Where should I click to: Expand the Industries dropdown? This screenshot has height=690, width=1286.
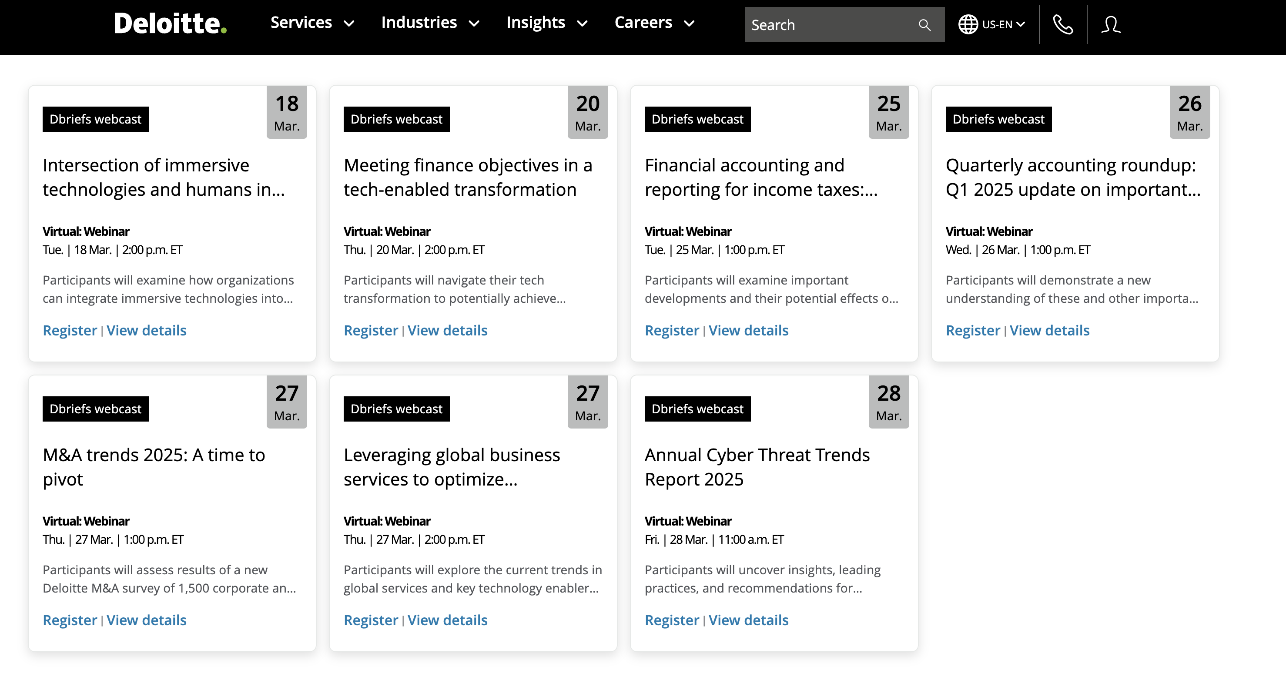click(x=430, y=23)
